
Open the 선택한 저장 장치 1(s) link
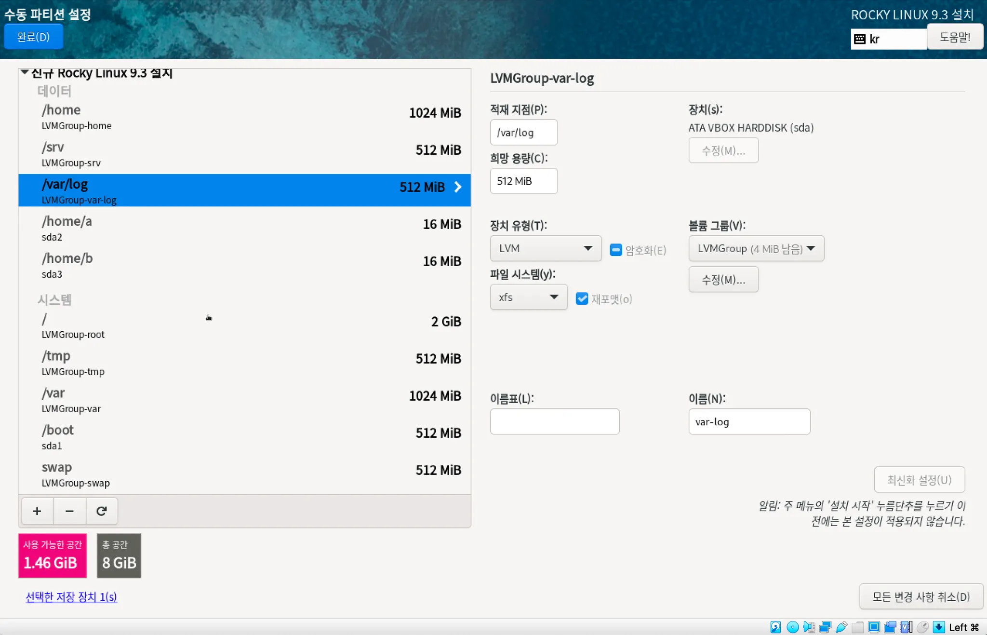point(71,597)
